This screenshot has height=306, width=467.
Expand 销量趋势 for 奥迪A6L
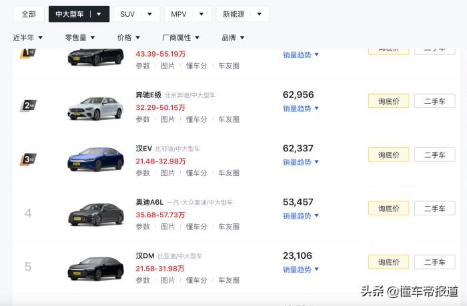301,216
